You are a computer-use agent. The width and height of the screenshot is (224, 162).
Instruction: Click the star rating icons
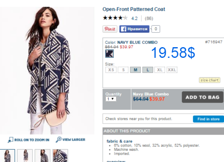click(115, 18)
